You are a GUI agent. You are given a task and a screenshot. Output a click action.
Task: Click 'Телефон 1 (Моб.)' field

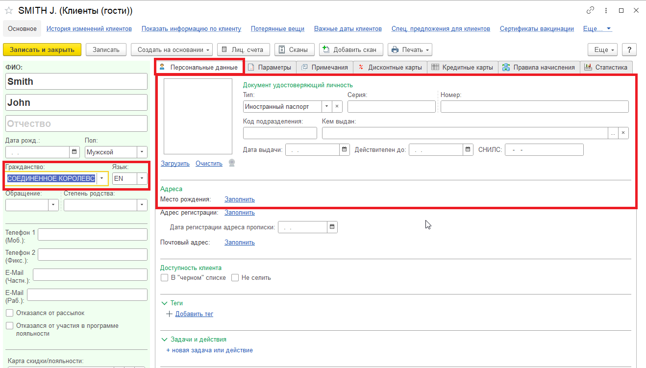coord(93,235)
